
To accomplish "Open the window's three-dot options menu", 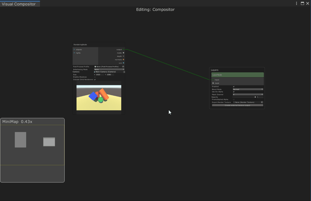I will [x=297, y=3].
